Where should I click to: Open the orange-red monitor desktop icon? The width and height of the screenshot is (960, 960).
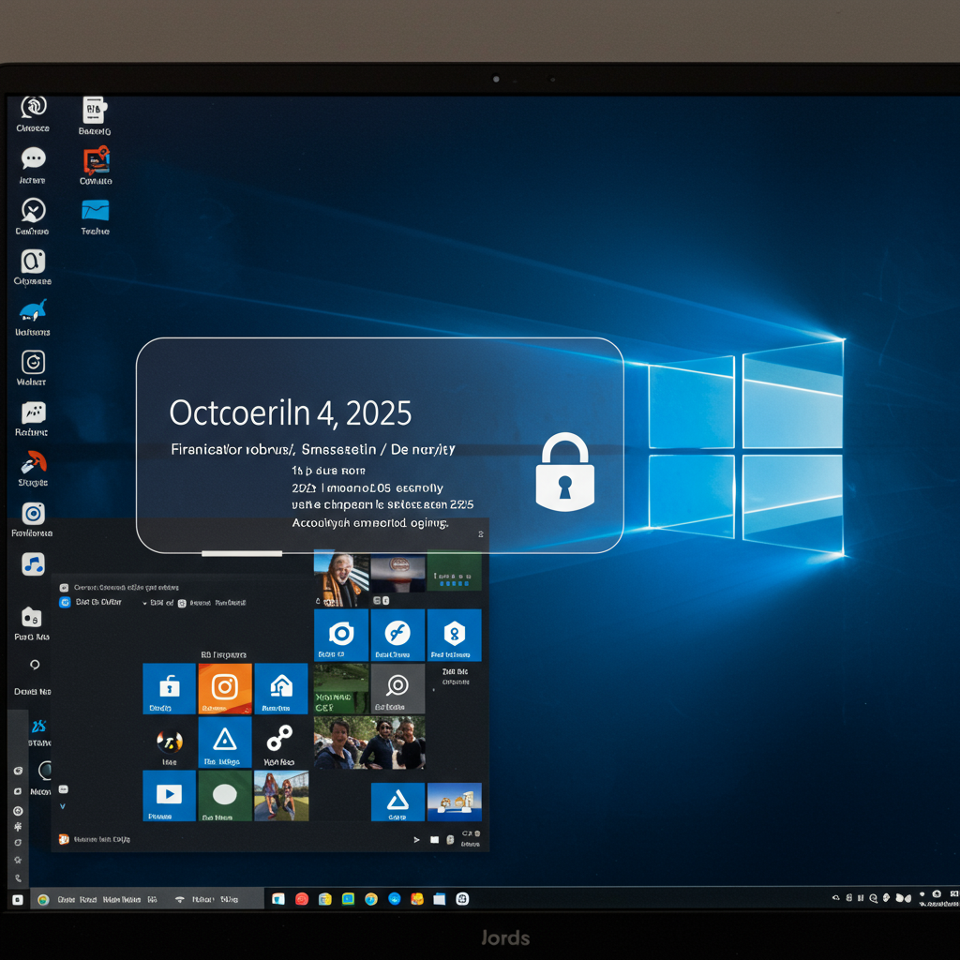[97, 160]
